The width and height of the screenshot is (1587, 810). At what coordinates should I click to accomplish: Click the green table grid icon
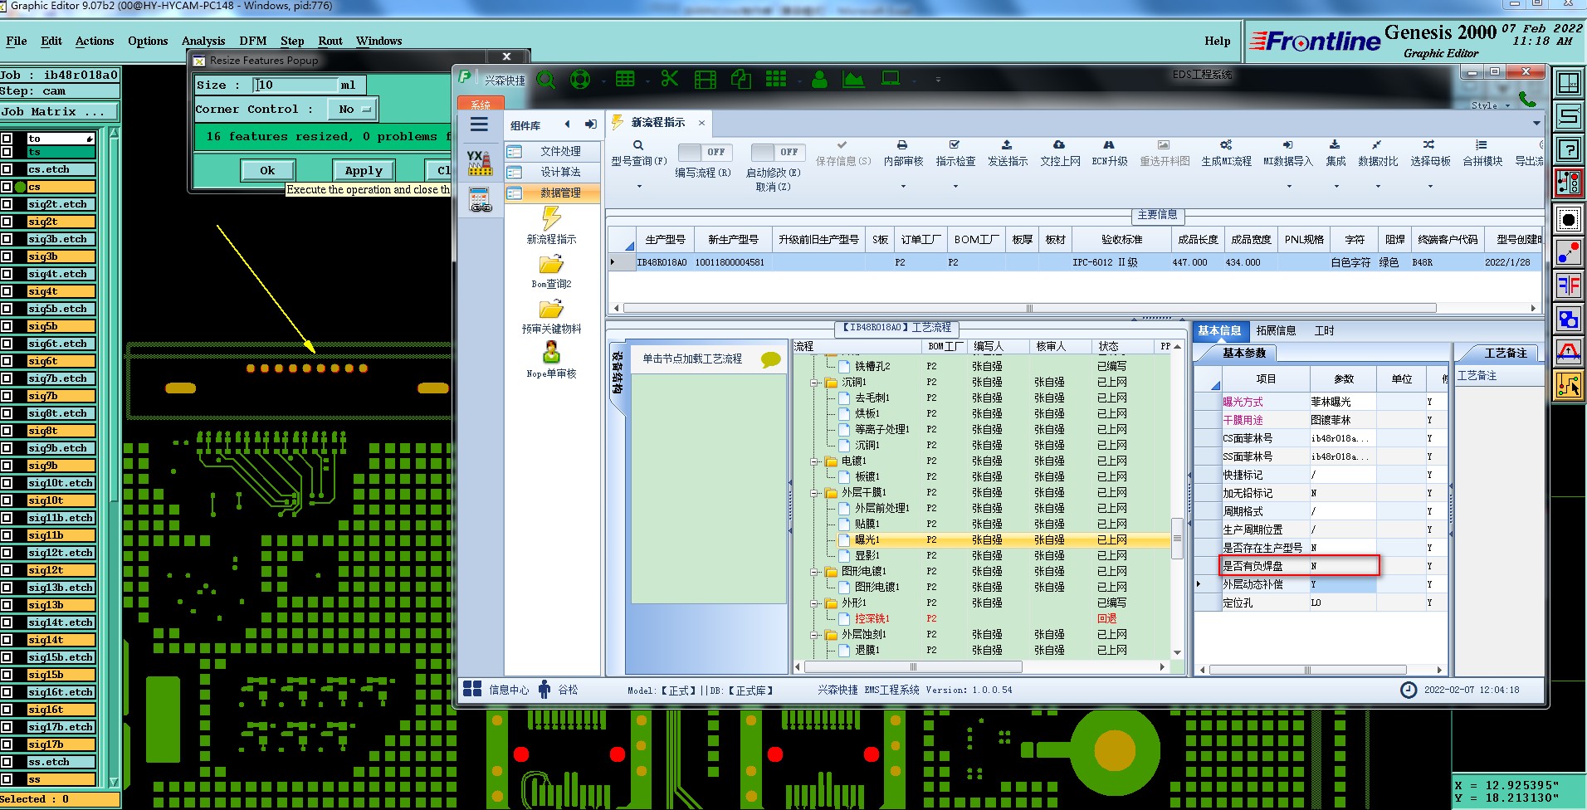click(x=625, y=79)
